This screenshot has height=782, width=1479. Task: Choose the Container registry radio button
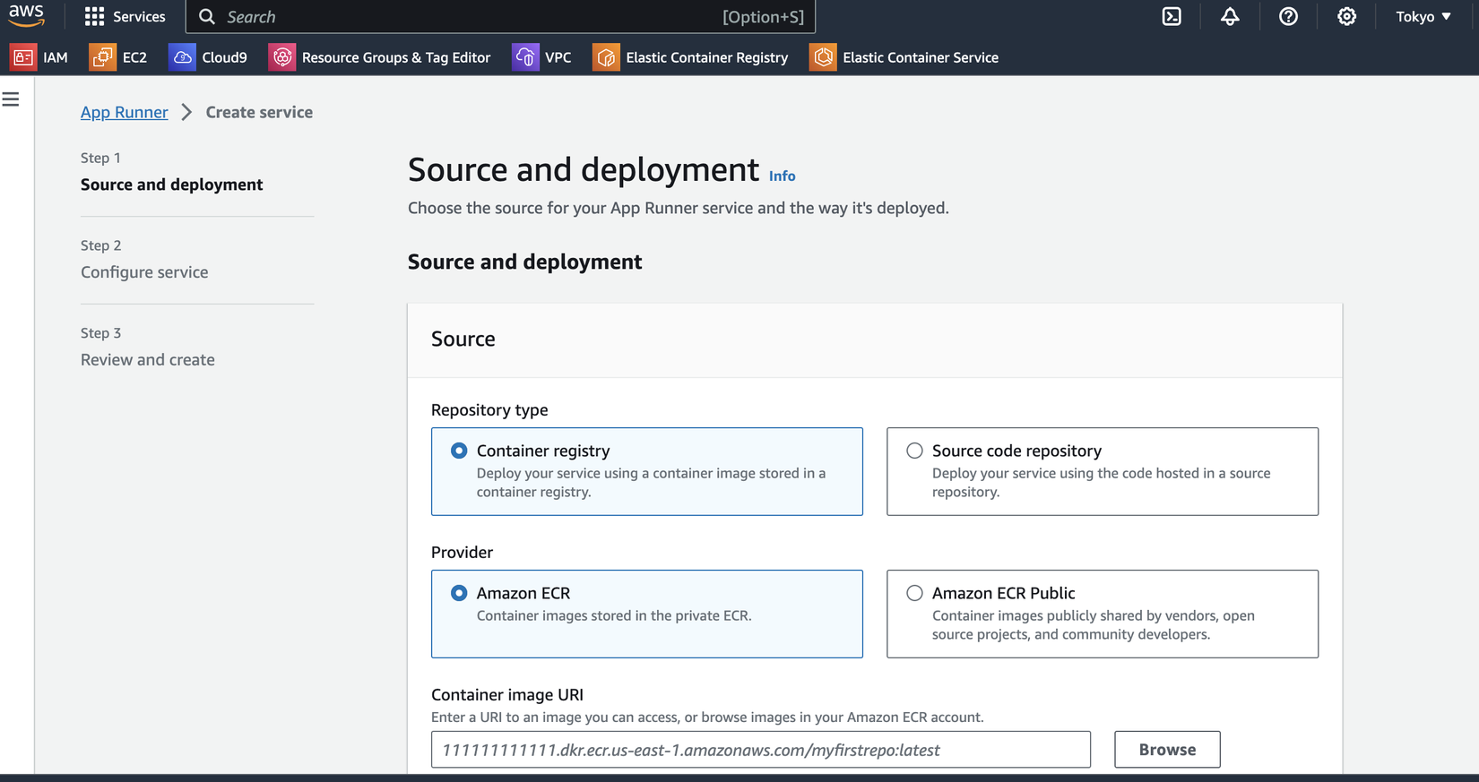(459, 451)
